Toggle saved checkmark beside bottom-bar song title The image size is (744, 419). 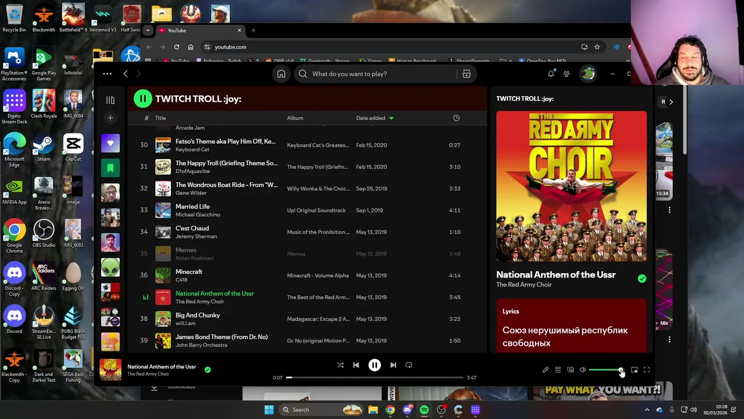click(x=208, y=370)
